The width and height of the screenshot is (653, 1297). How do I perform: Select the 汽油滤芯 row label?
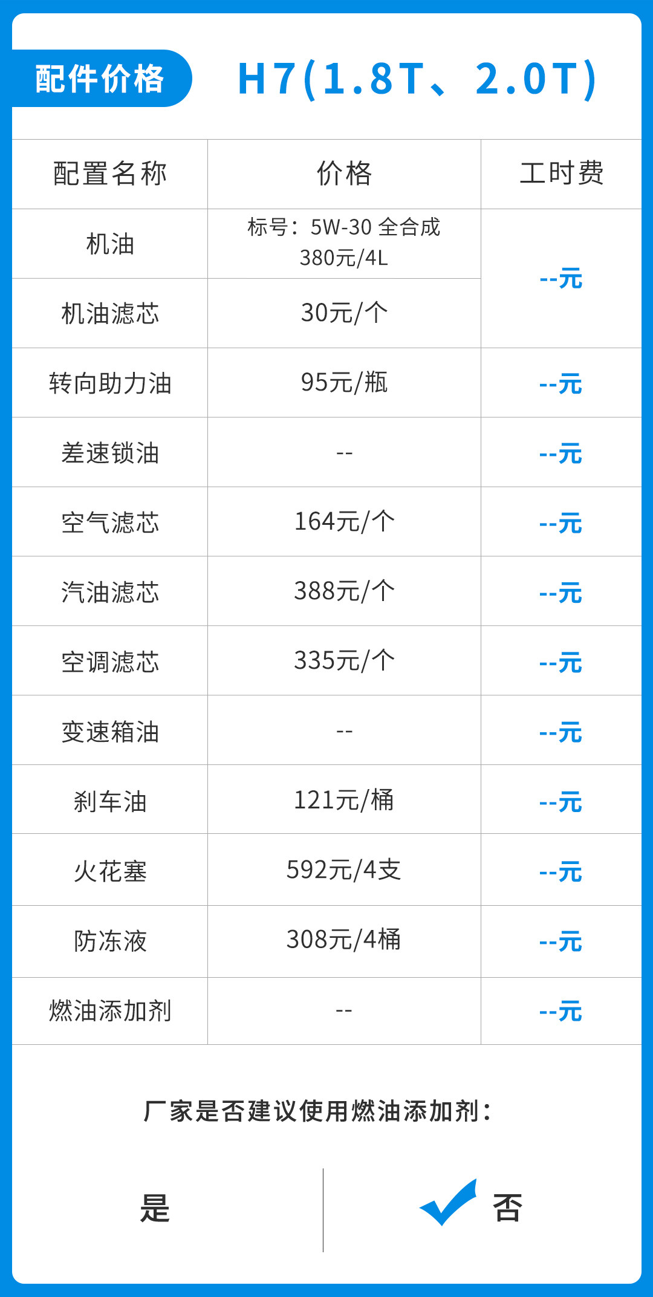pos(110,592)
